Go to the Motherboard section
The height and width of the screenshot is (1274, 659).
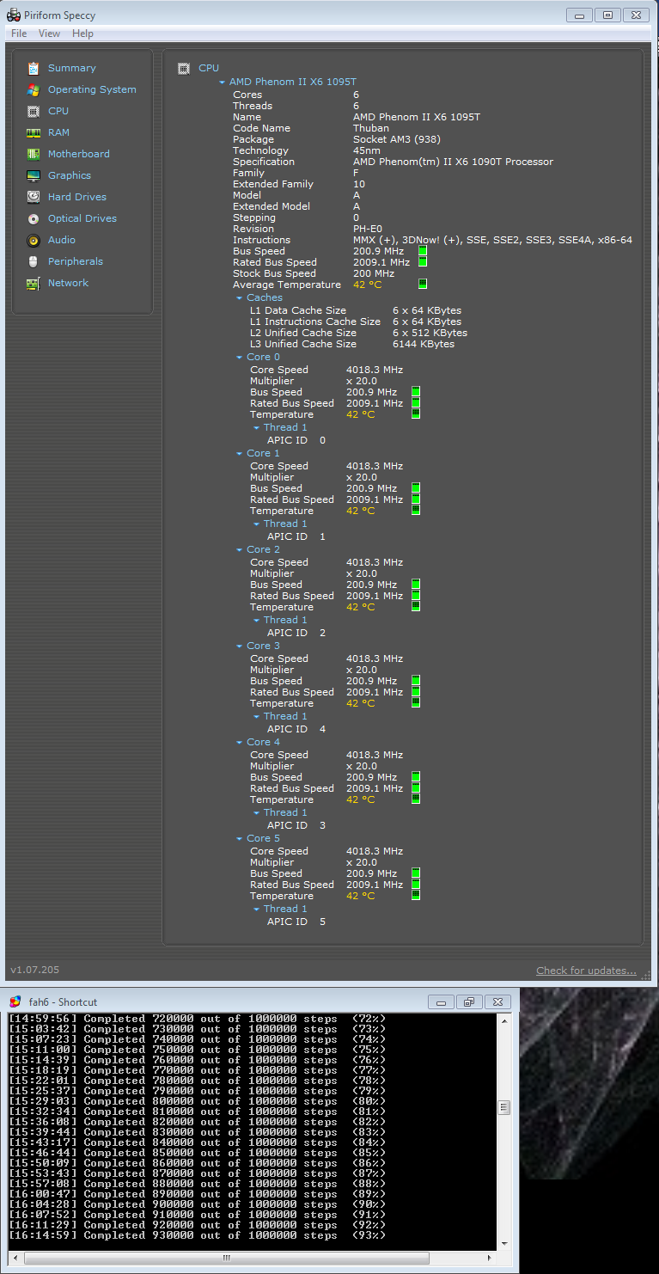[79, 154]
